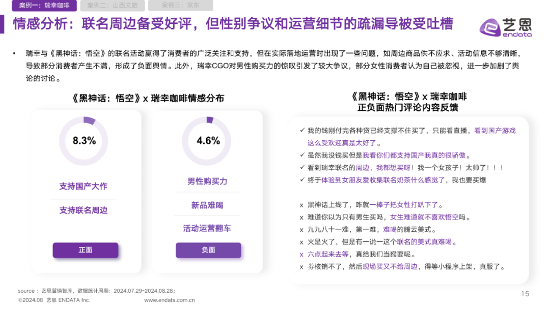
Task: Click the purple x before 六点起来去等
Action: (301, 255)
